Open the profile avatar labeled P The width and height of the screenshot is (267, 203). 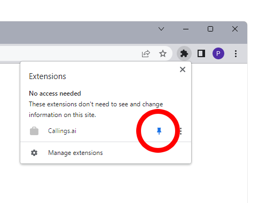(218, 53)
